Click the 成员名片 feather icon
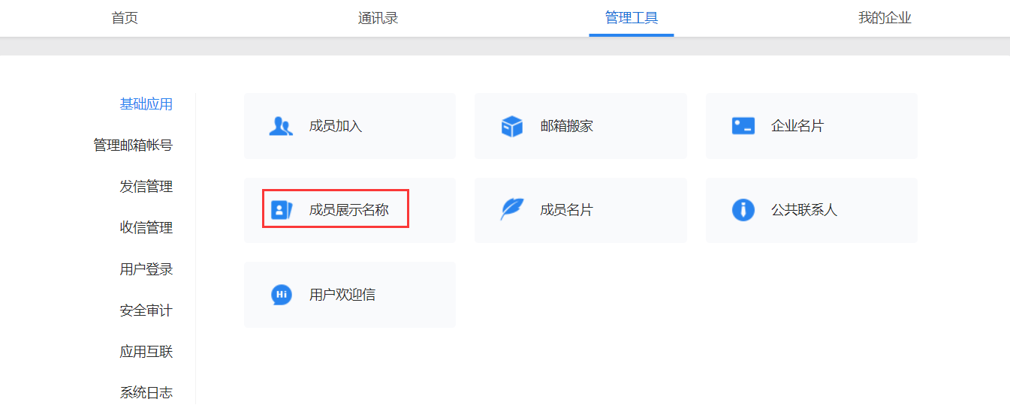 (x=511, y=210)
